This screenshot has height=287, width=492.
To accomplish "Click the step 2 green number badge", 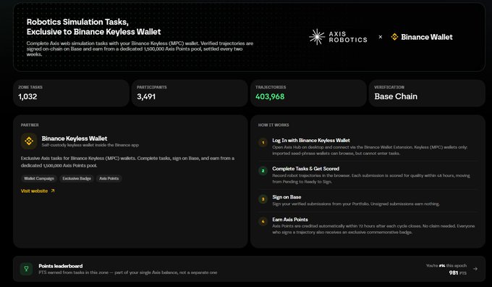I will coord(263,171).
